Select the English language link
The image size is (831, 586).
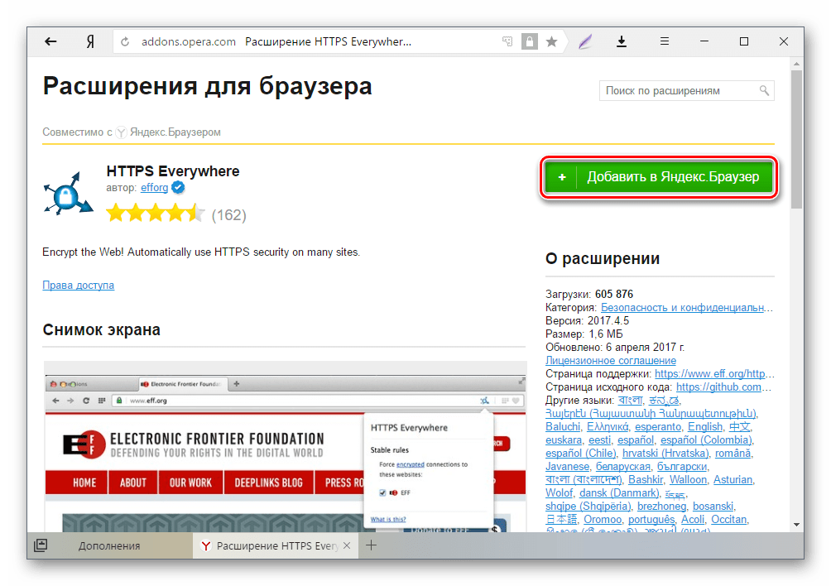[705, 426]
